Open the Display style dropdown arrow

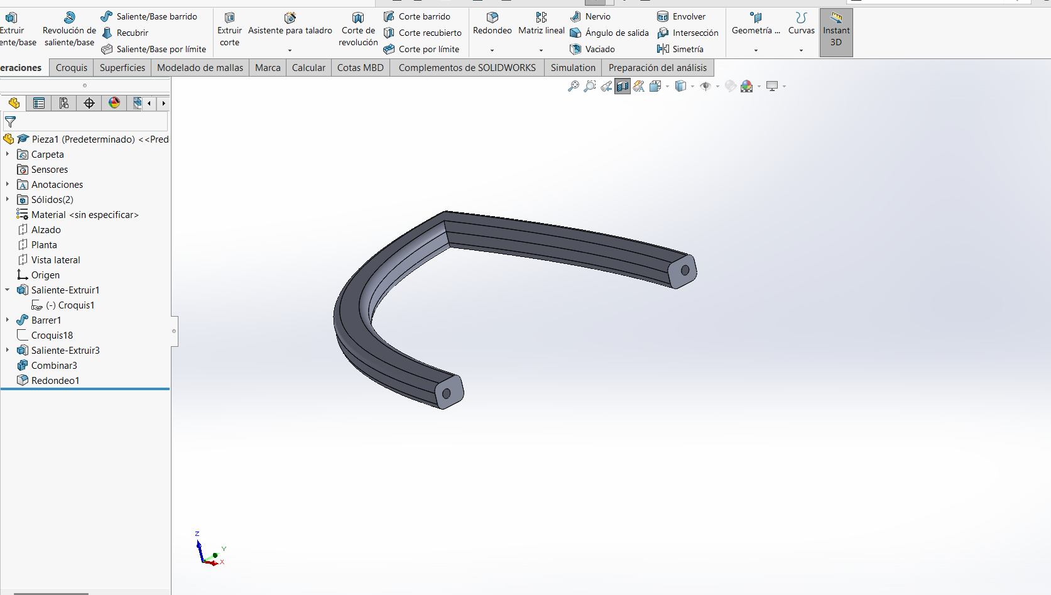click(x=692, y=86)
